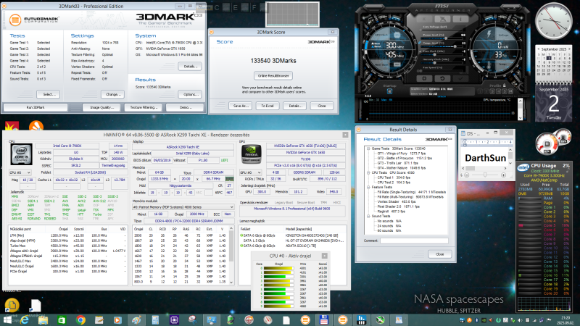Select Pixel Shader 2.0 result row

(x=398, y=206)
